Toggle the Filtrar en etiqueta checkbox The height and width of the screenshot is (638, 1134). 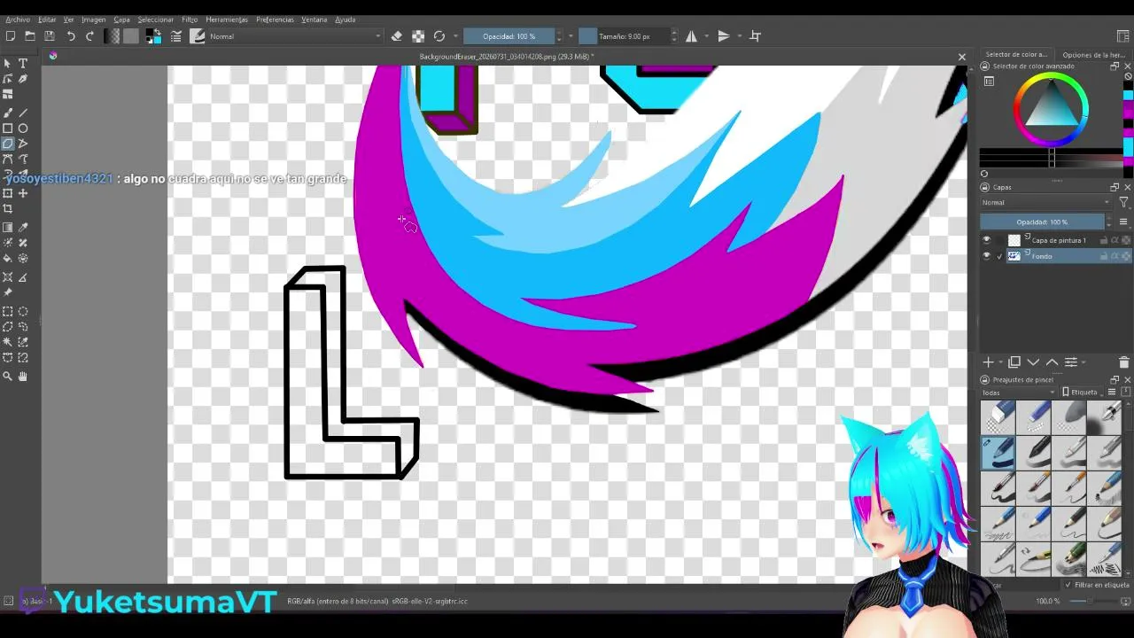[1068, 585]
